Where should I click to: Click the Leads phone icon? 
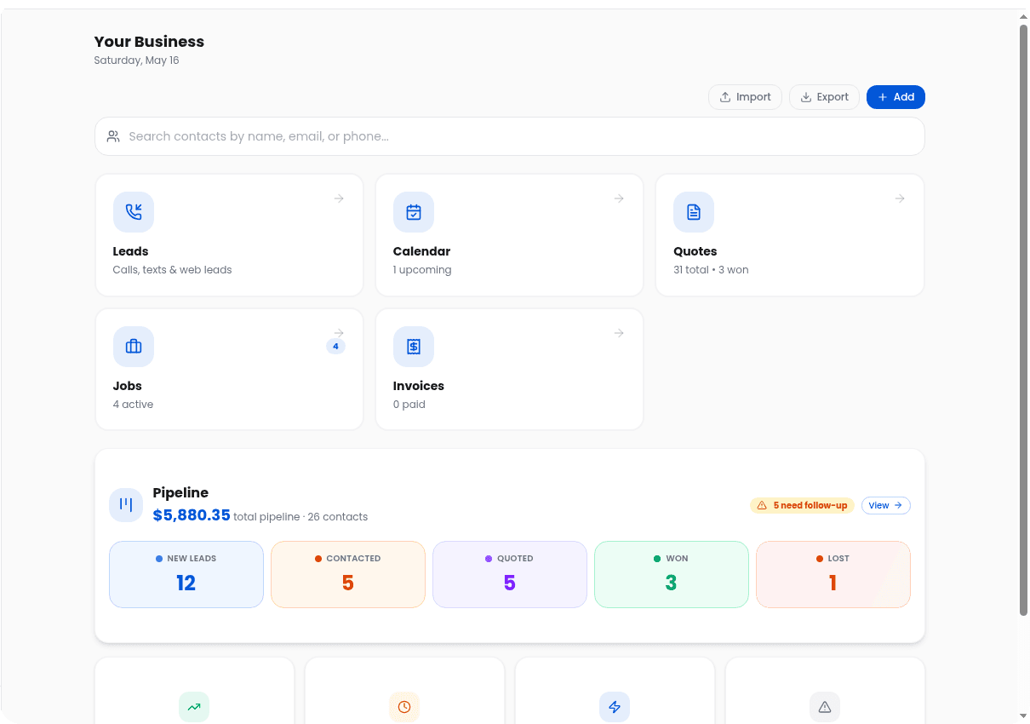(134, 212)
